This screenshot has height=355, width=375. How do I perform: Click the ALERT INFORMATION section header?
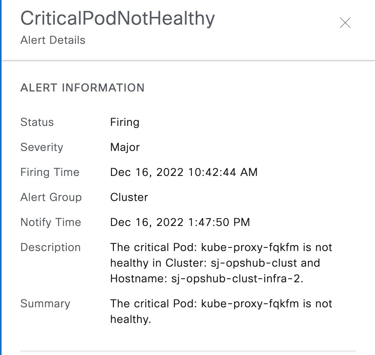pos(82,88)
